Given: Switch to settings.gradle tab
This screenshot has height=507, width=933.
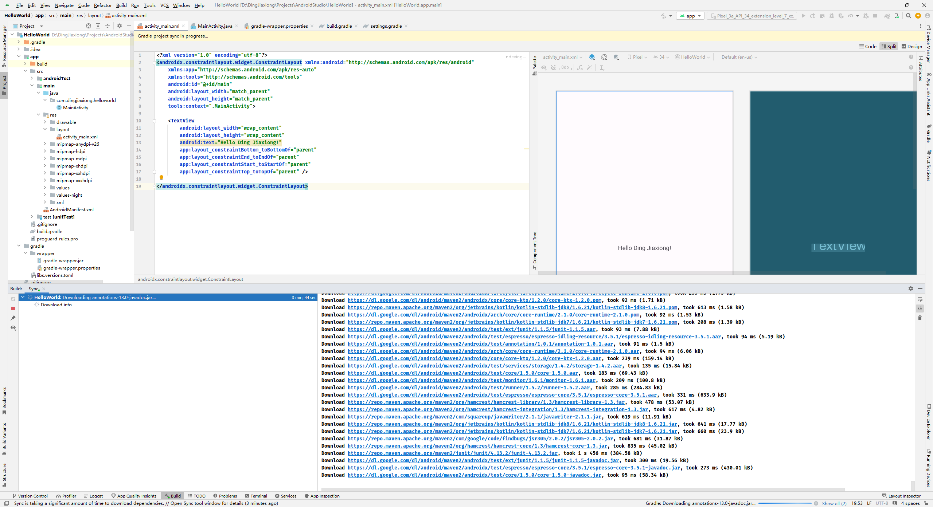Looking at the screenshot, I should pos(386,26).
